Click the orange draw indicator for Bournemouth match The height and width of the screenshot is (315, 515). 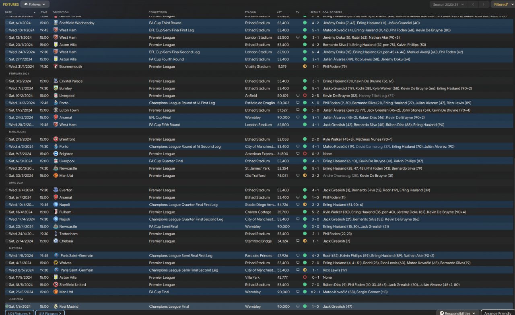click(x=305, y=66)
